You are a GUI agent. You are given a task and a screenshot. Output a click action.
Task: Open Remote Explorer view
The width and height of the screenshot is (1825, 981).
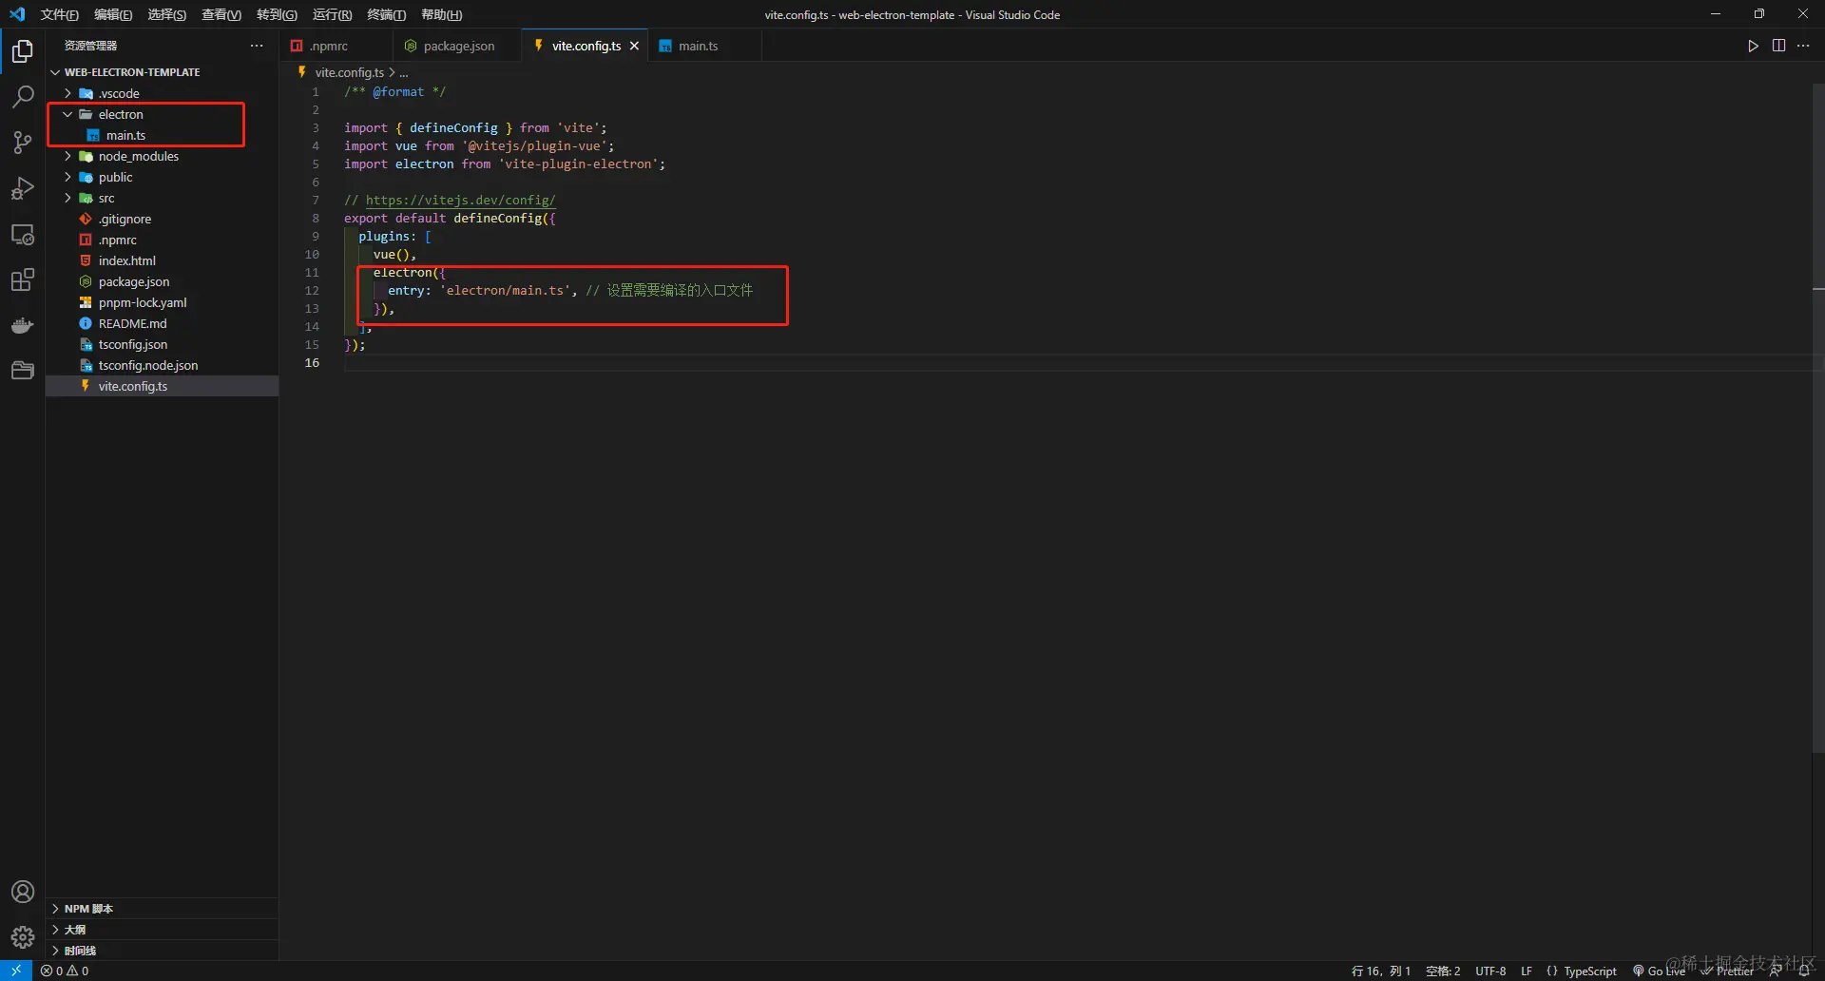pyautogui.click(x=23, y=235)
